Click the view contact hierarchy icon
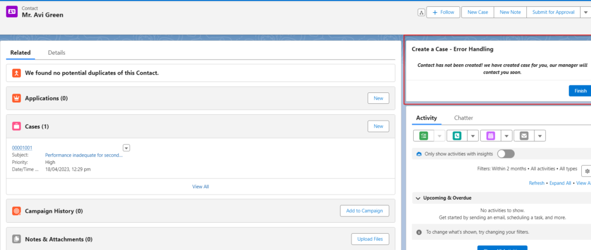 [421, 12]
